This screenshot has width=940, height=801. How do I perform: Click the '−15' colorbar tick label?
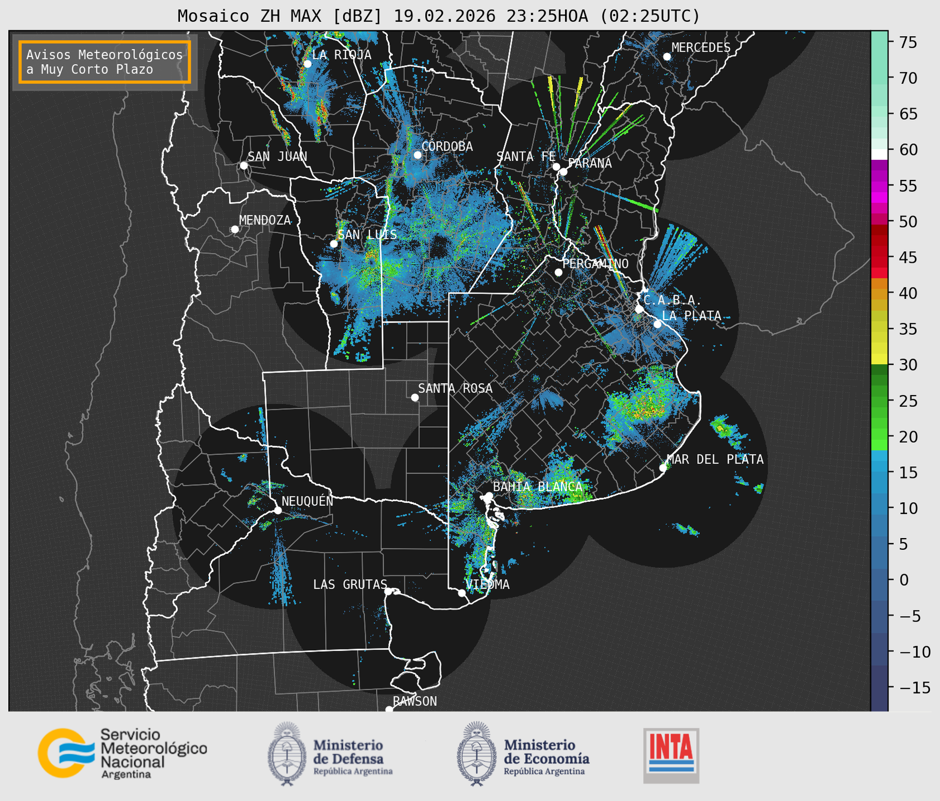pos(914,687)
